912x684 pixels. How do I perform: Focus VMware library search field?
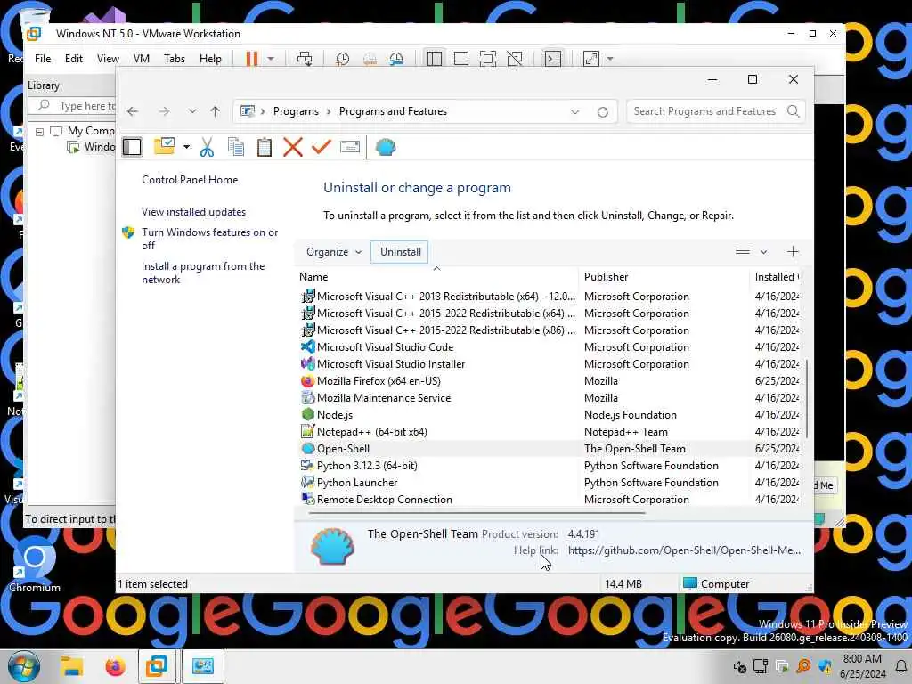[72, 106]
